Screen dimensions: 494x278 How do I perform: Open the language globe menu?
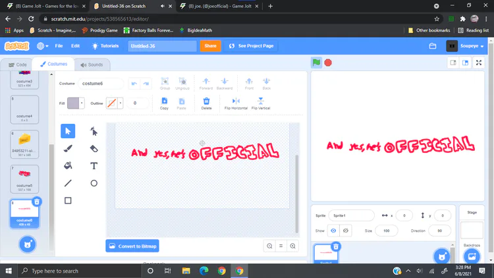pos(42,46)
